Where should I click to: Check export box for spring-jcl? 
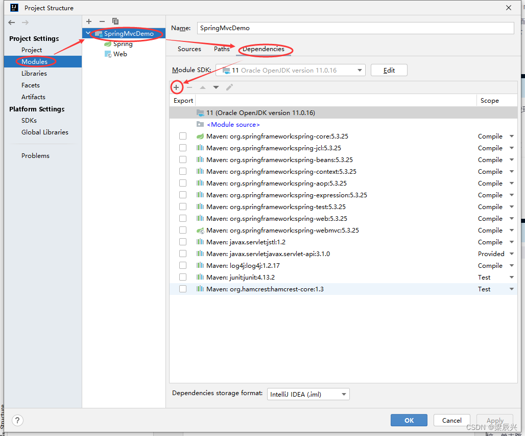(183, 148)
